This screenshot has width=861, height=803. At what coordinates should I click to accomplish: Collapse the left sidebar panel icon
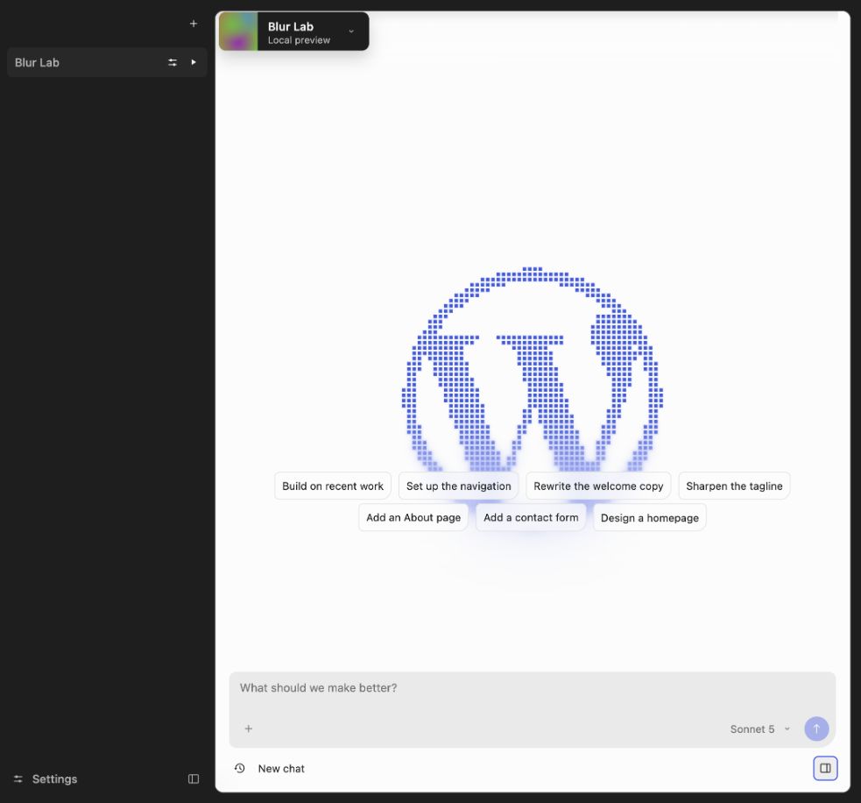pos(194,778)
